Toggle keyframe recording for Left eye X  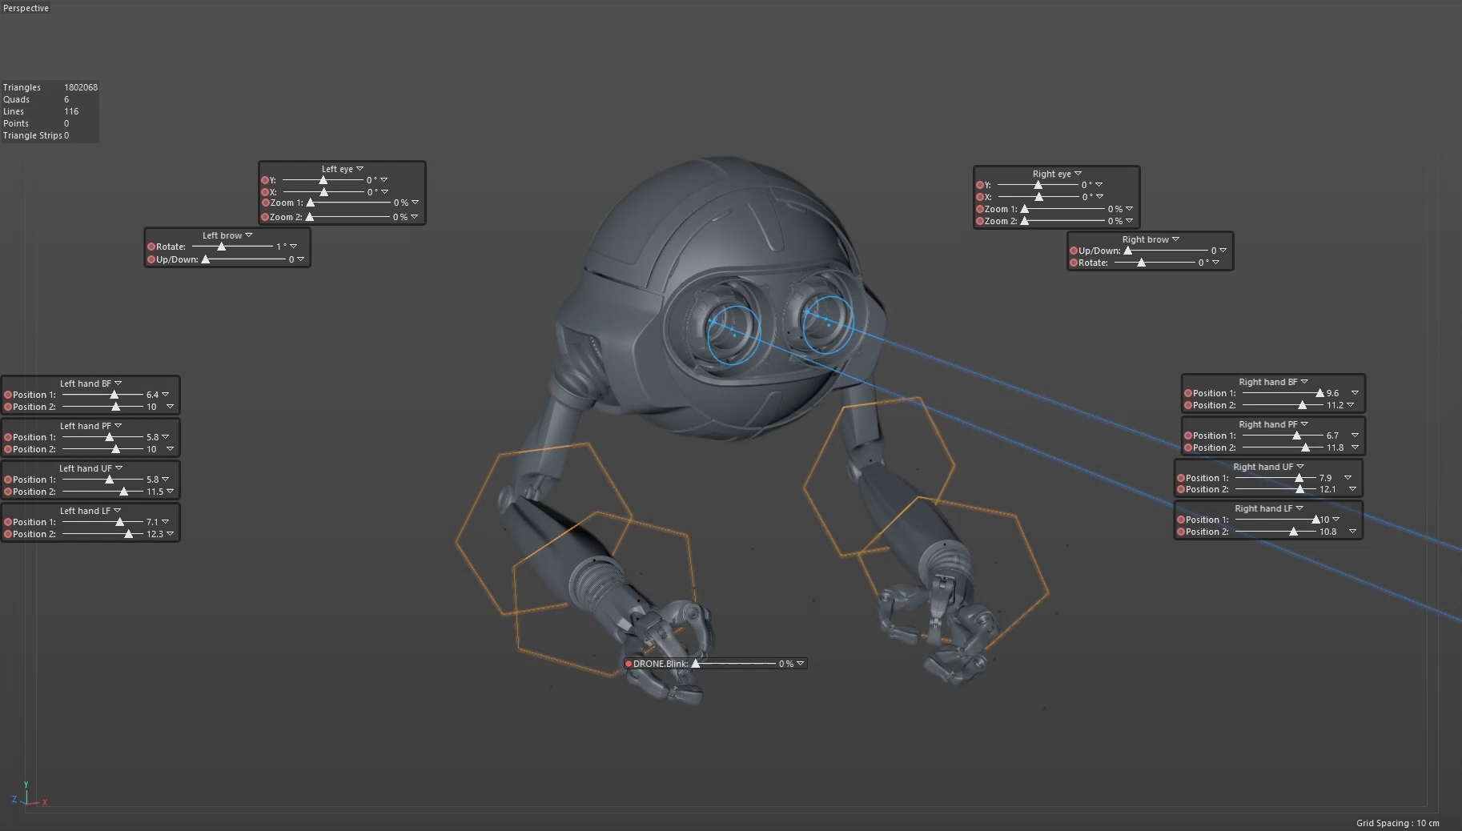265,193
